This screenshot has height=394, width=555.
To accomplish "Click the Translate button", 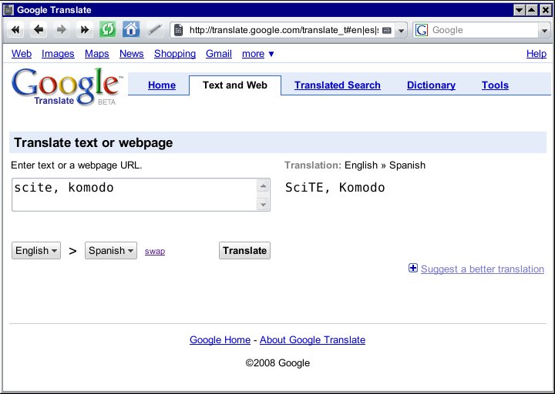I will 244,251.
